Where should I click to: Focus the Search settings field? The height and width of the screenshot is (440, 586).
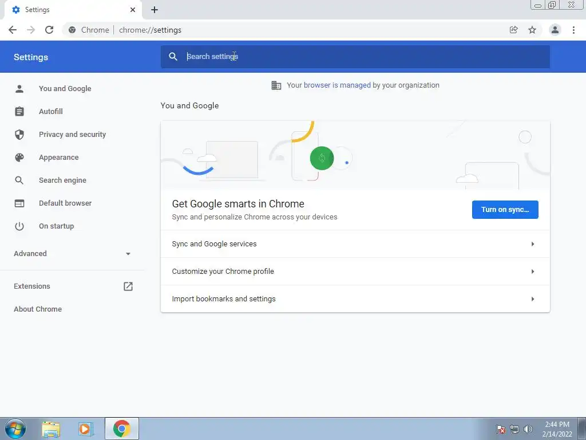tap(355, 57)
